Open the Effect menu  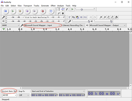tap(53, 6)
